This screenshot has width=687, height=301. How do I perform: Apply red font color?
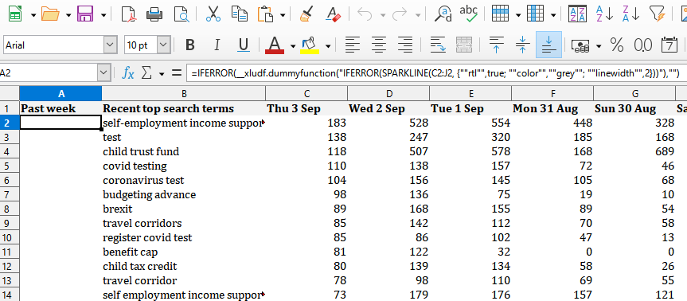click(275, 45)
